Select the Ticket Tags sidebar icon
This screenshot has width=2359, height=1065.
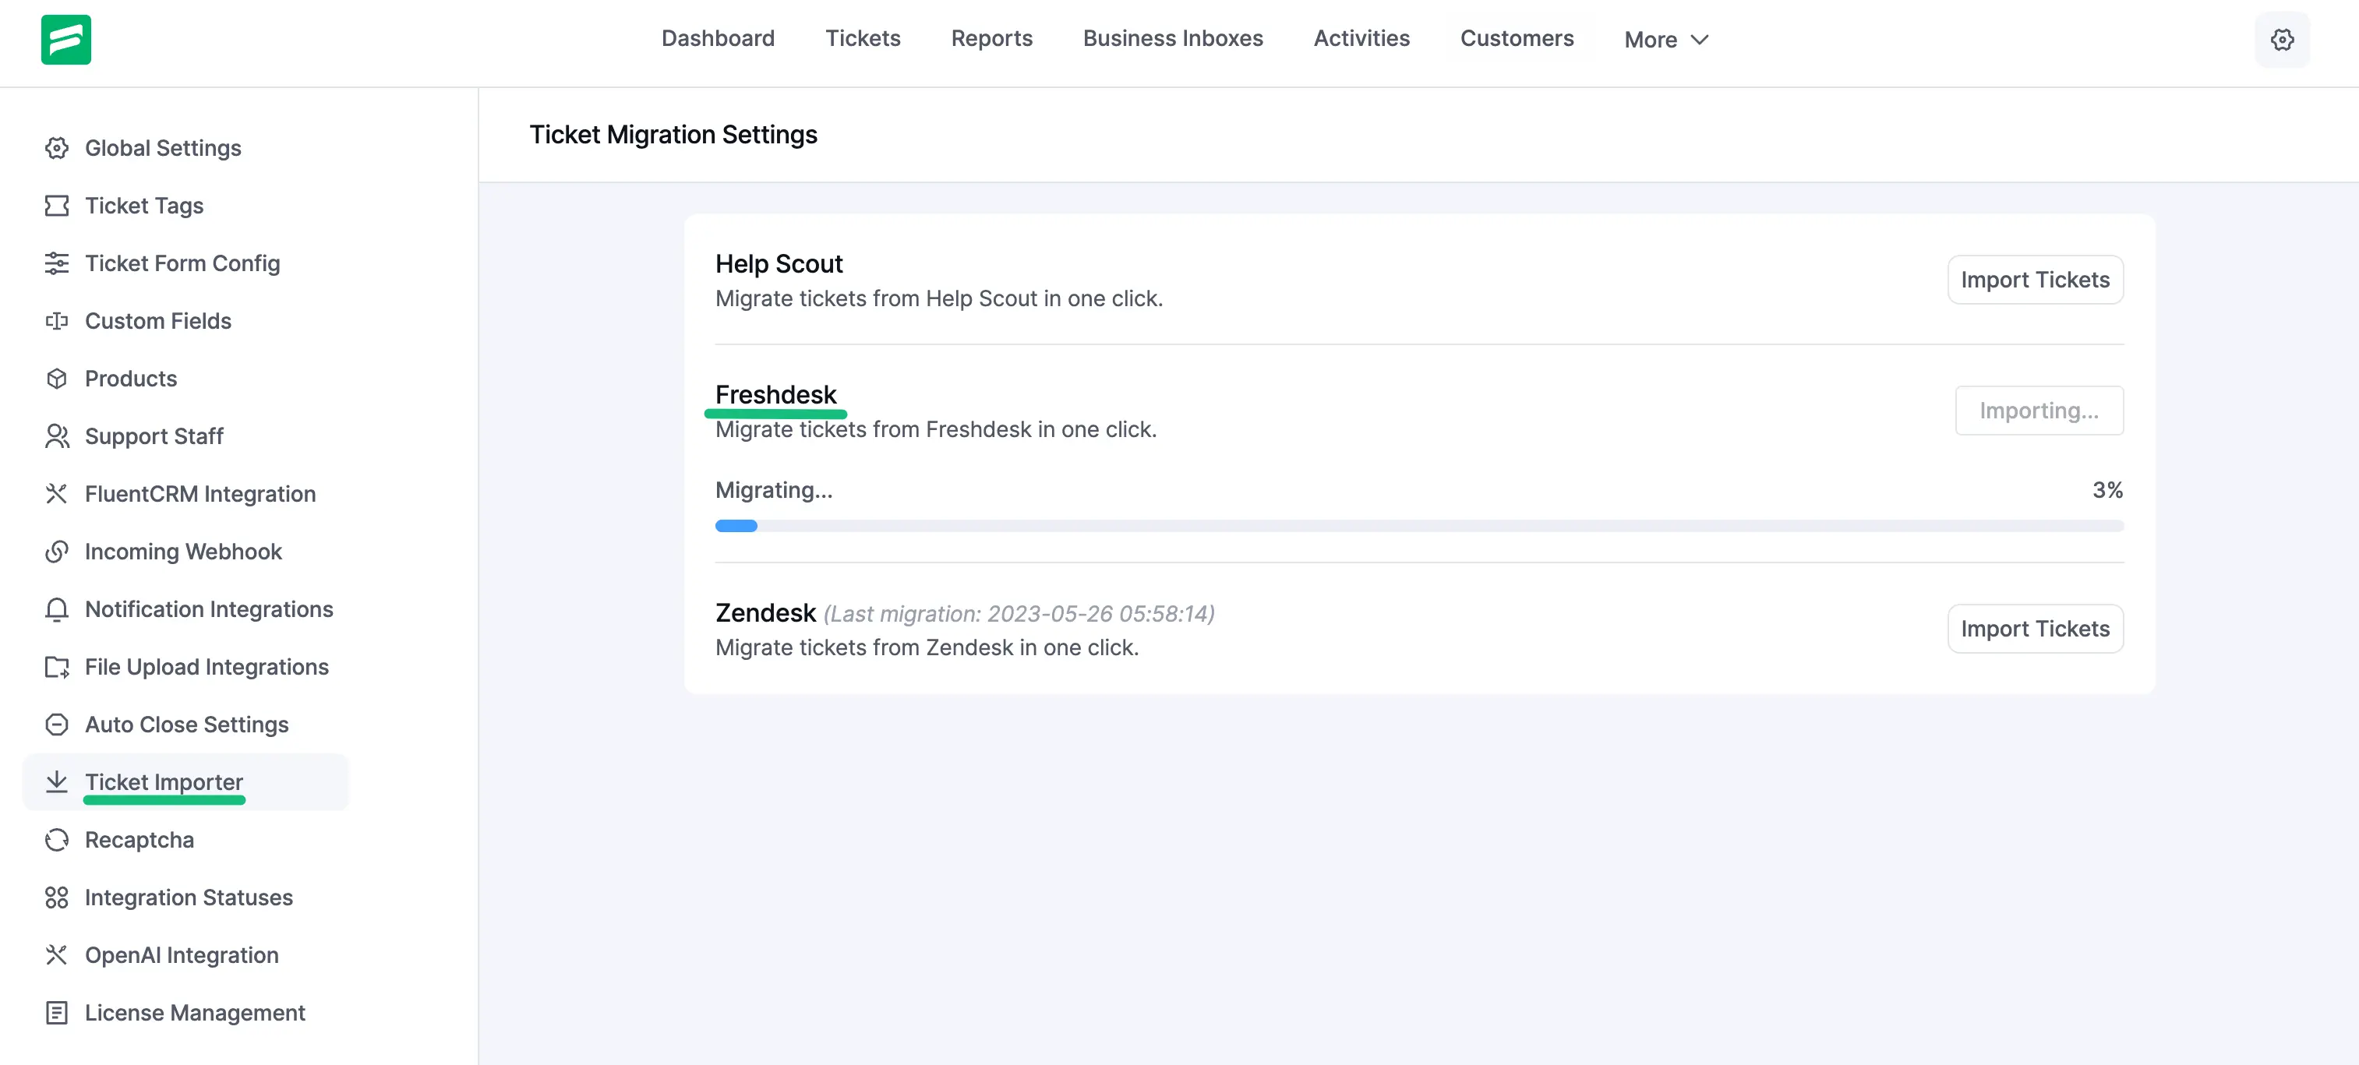point(57,205)
